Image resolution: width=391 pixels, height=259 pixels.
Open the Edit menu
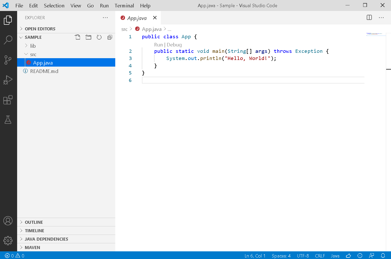tap(33, 6)
